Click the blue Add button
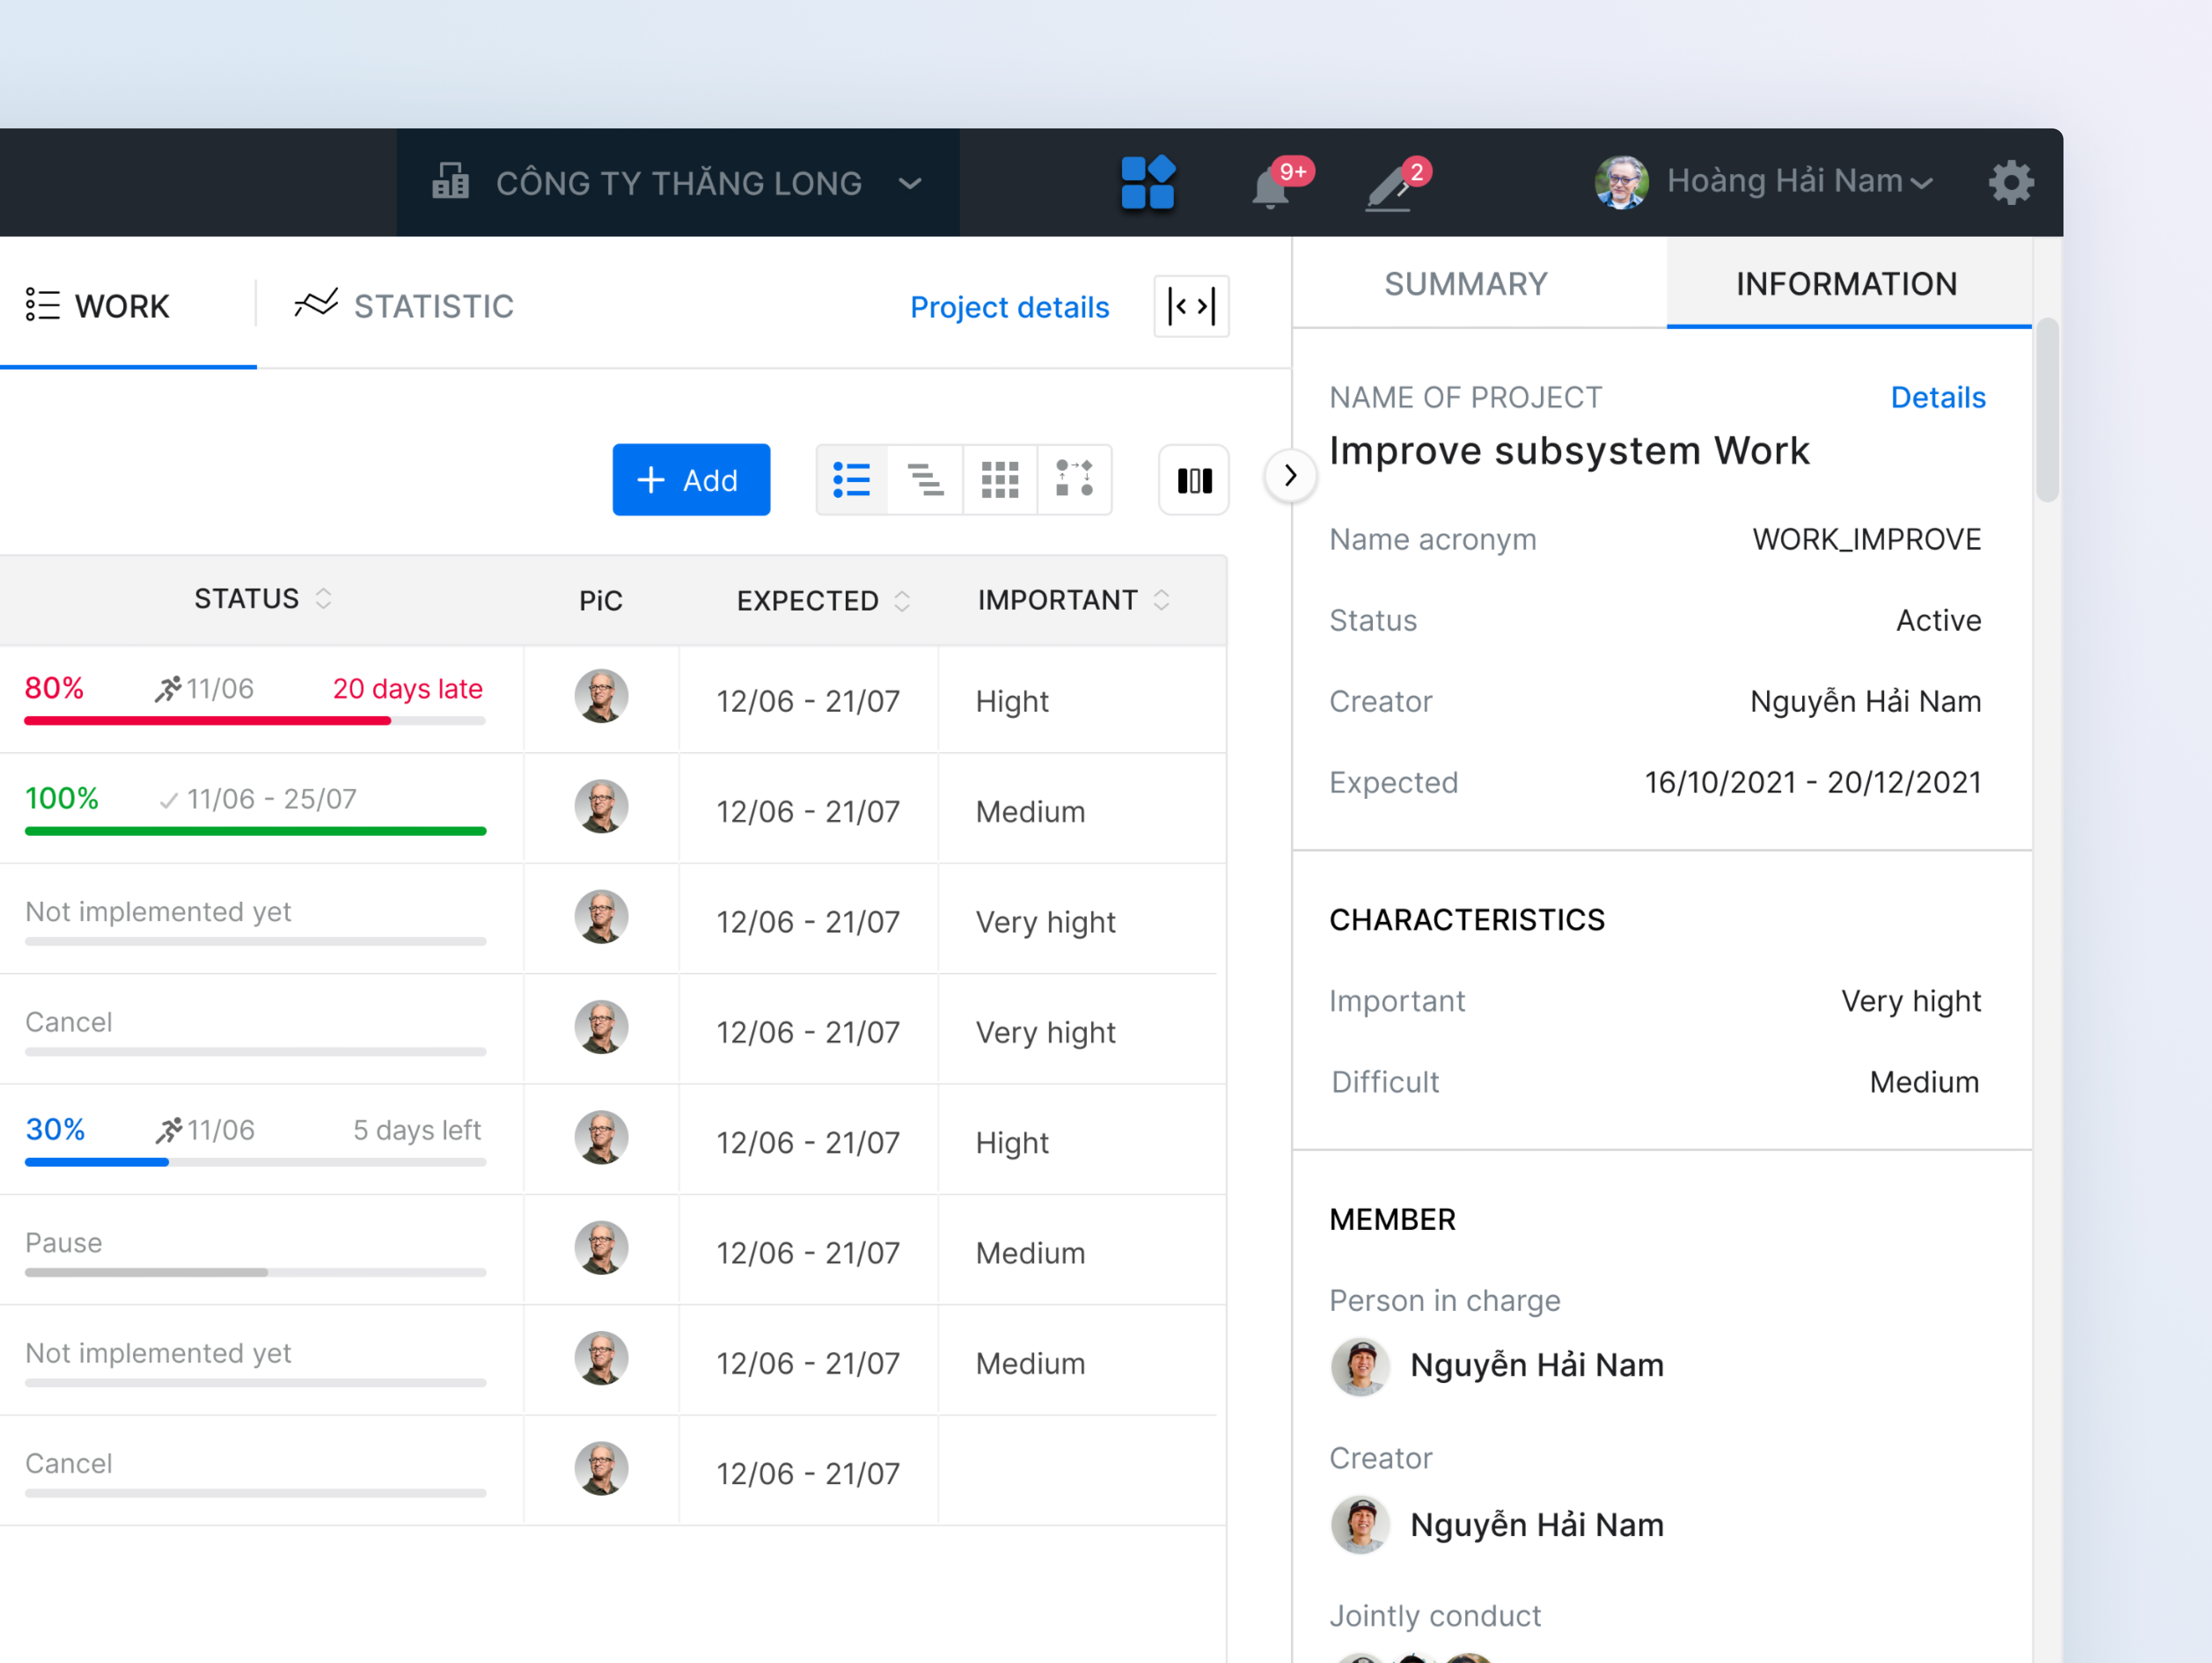Image resolution: width=2212 pixels, height=1663 pixels. tap(691, 480)
